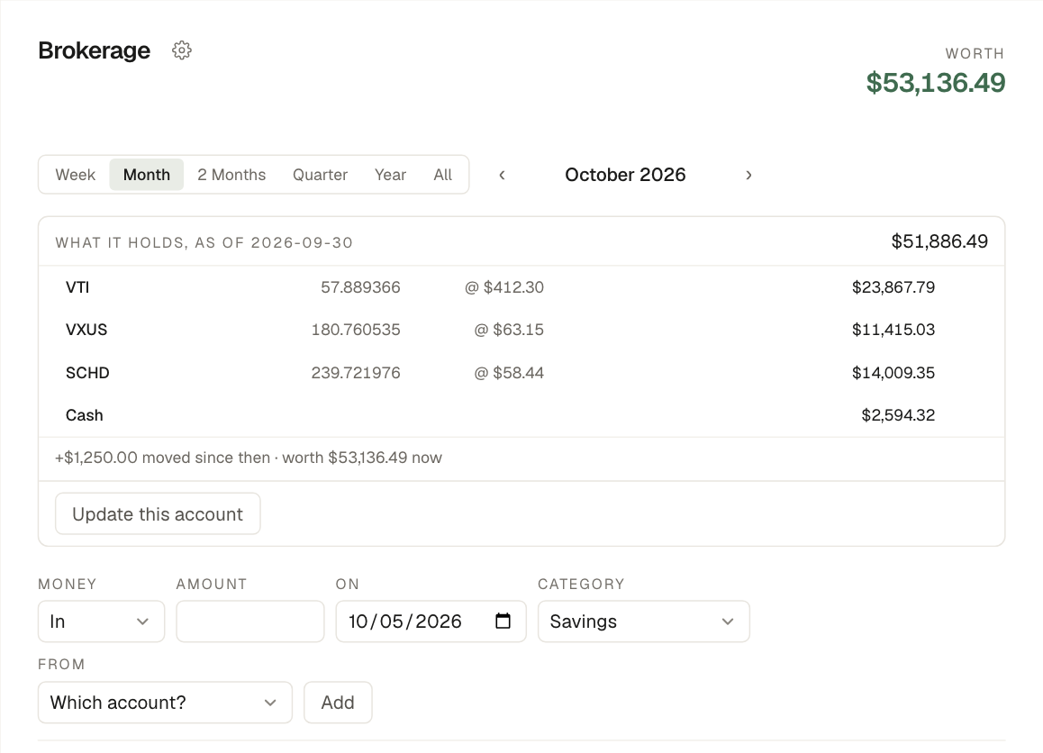Image resolution: width=1043 pixels, height=753 pixels.
Task: Open the Which account? dropdown
Action: tap(165, 703)
